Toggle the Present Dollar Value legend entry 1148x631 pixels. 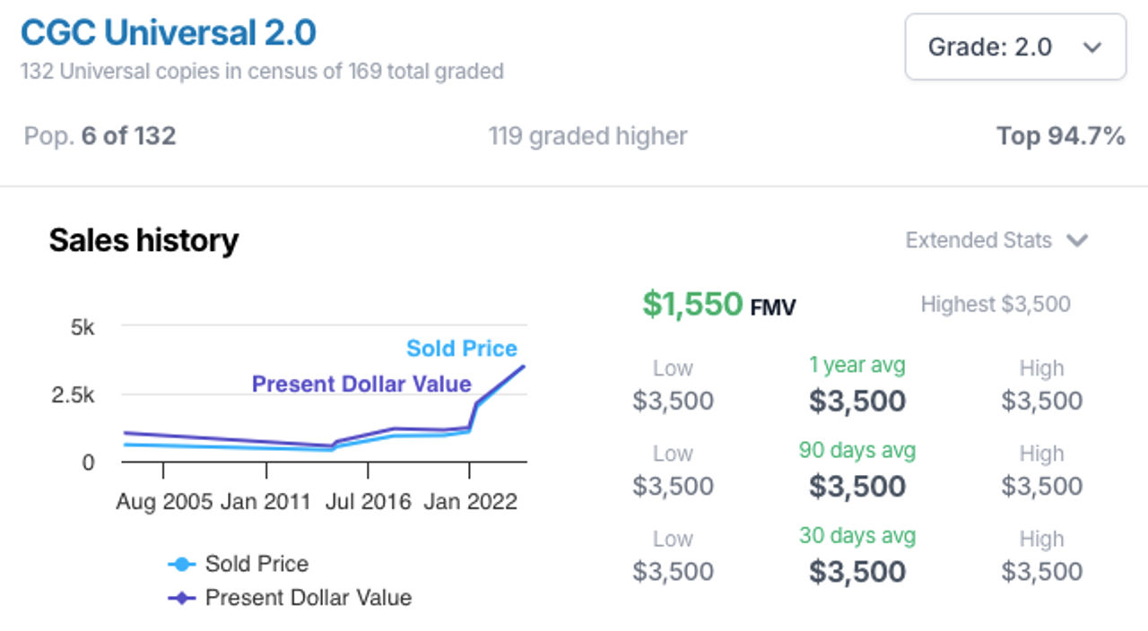coord(290,598)
